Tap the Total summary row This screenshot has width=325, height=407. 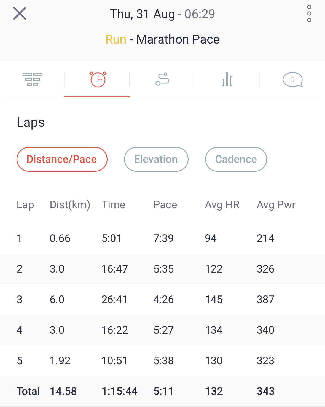click(162, 391)
